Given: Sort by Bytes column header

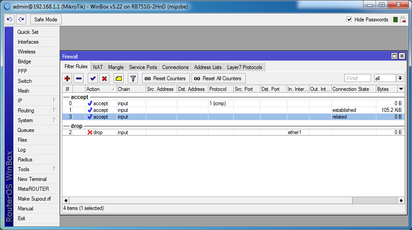Looking at the screenshot, I should (387, 89).
